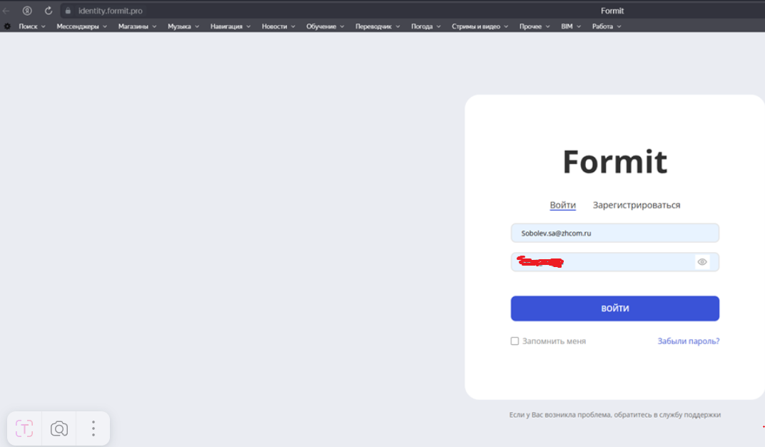Click the image search camera icon
This screenshot has height=447, width=765.
pos(59,428)
